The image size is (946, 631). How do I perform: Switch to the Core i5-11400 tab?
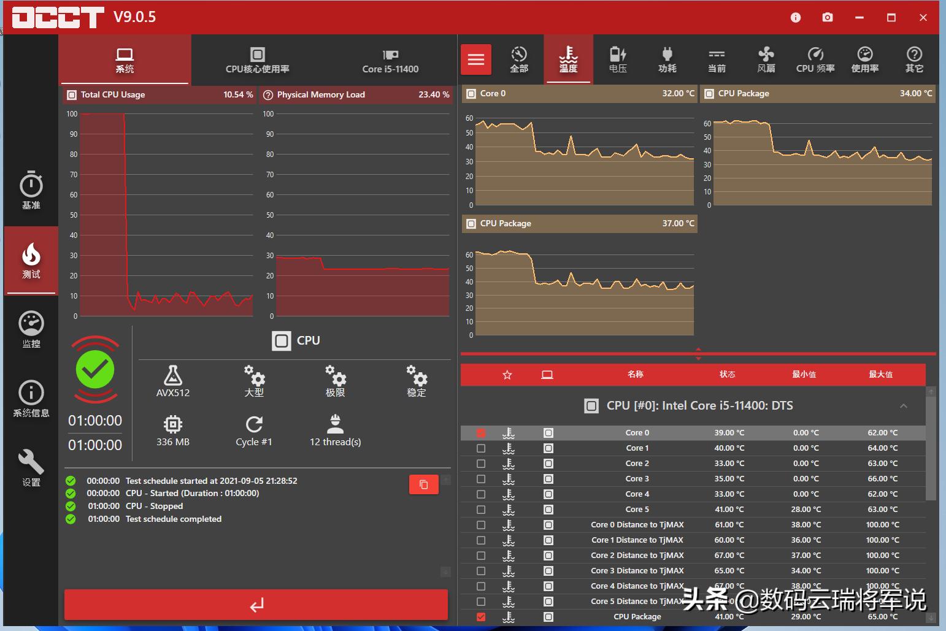tap(390, 60)
